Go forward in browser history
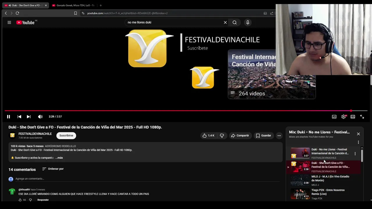This screenshot has height=209, width=372. tap(12, 13)
